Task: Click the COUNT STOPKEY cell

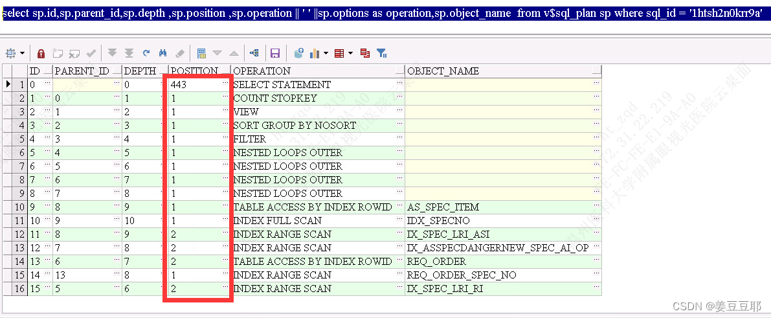Action: tap(318, 98)
